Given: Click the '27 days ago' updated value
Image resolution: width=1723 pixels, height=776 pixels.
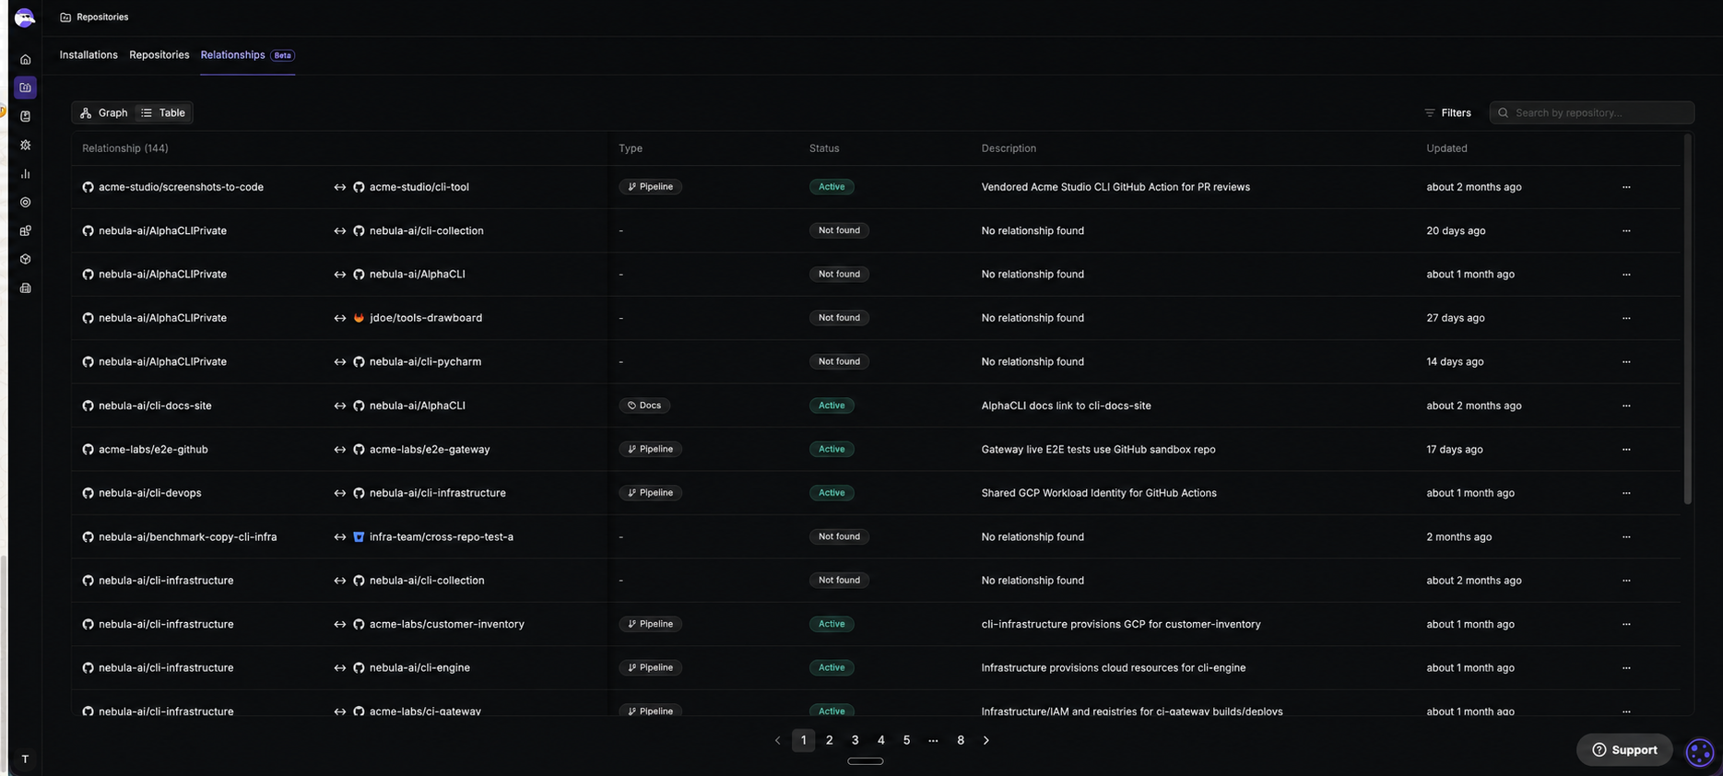Looking at the screenshot, I should tap(1455, 318).
